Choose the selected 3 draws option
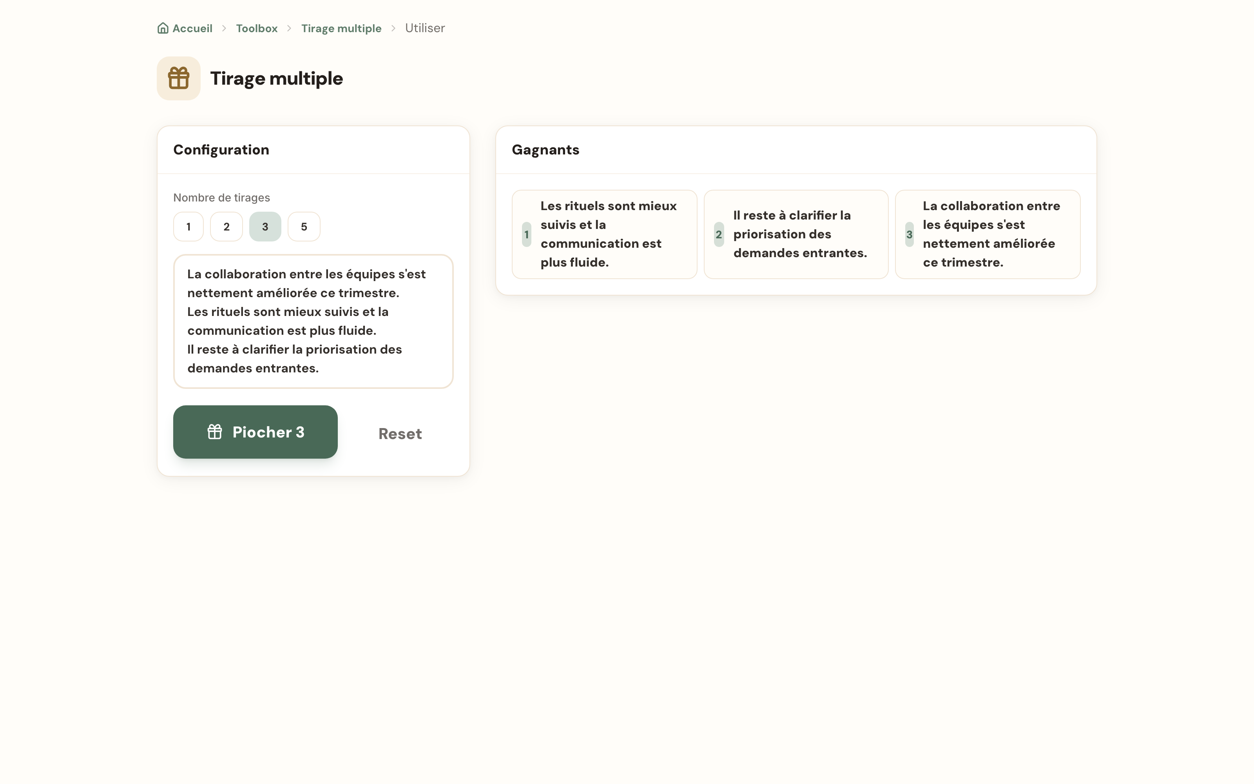 (x=265, y=227)
